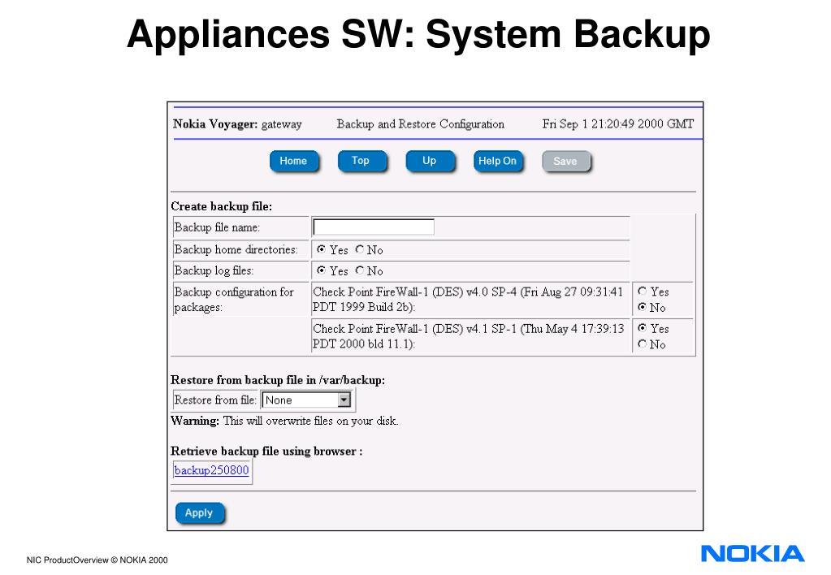Click the 'Backup log files:' label

click(214, 270)
